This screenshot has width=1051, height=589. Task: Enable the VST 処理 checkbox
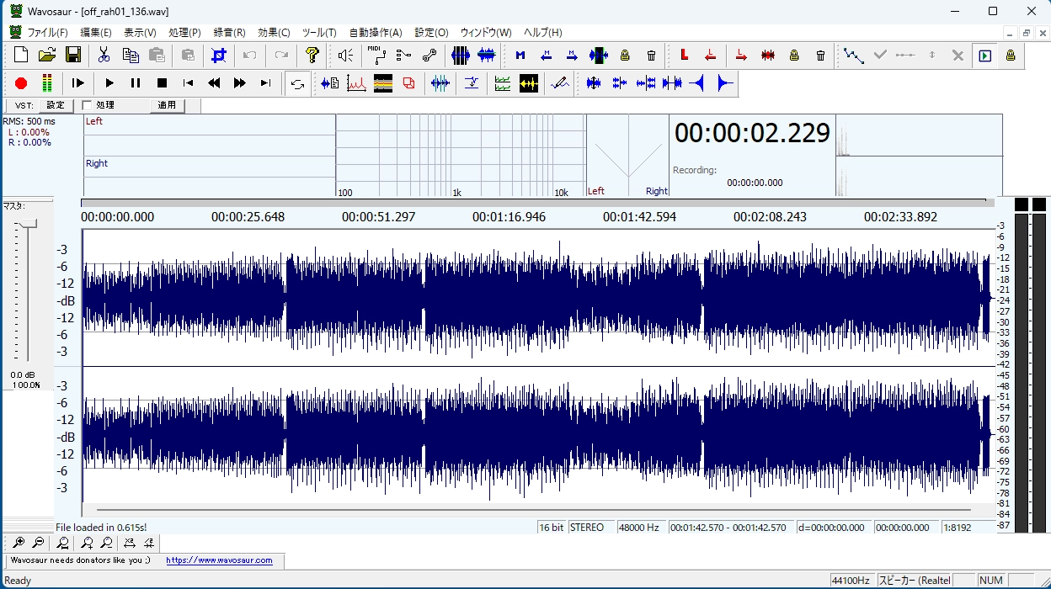pyautogui.click(x=87, y=105)
